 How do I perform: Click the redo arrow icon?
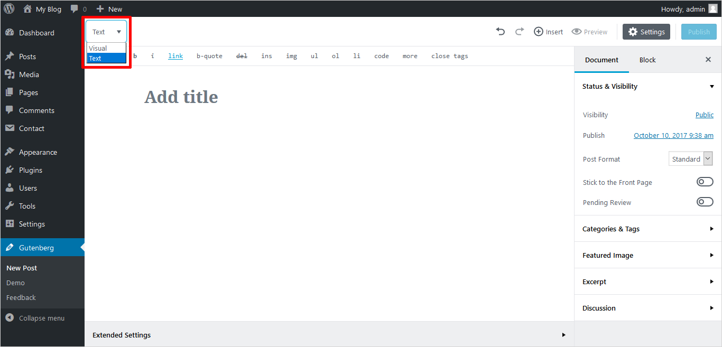click(520, 32)
